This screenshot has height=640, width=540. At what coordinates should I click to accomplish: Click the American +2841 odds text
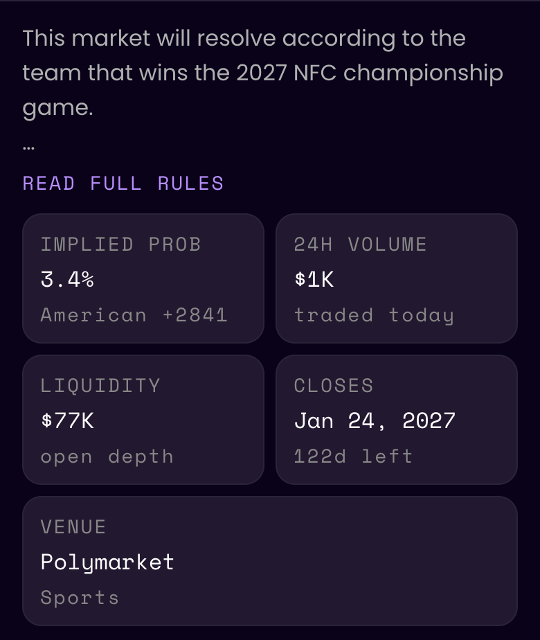(x=134, y=315)
